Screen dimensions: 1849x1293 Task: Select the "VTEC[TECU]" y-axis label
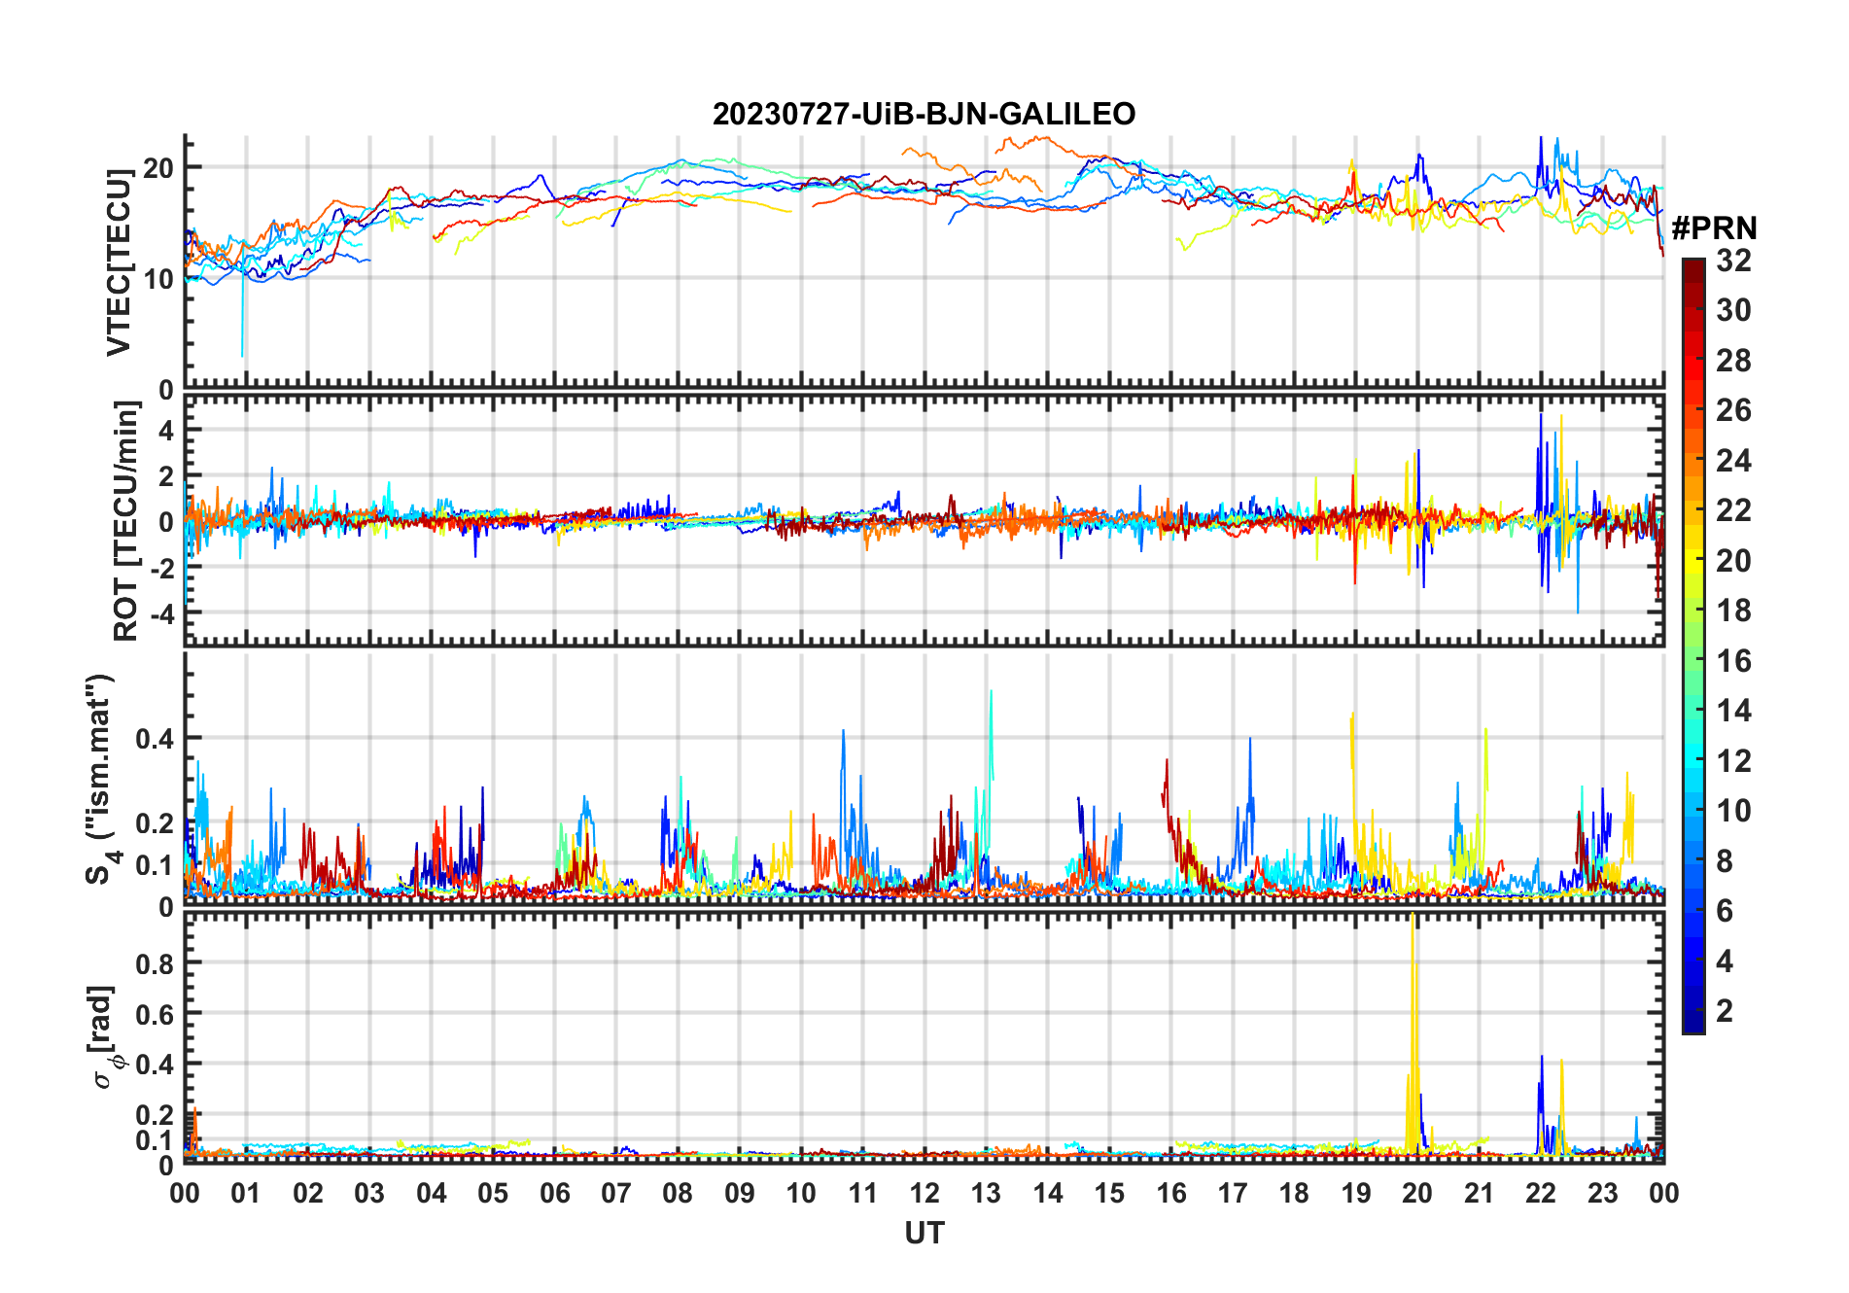[119, 262]
